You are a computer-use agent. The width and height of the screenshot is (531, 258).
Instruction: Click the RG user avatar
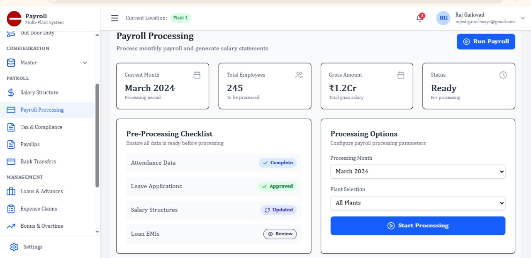[x=443, y=18]
